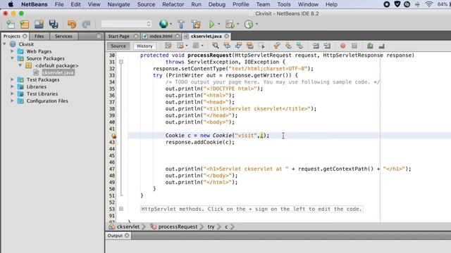Viewport: 451px width, 253px height.
Task: Click the Shift Line Left icon
Action: [316, 46]
